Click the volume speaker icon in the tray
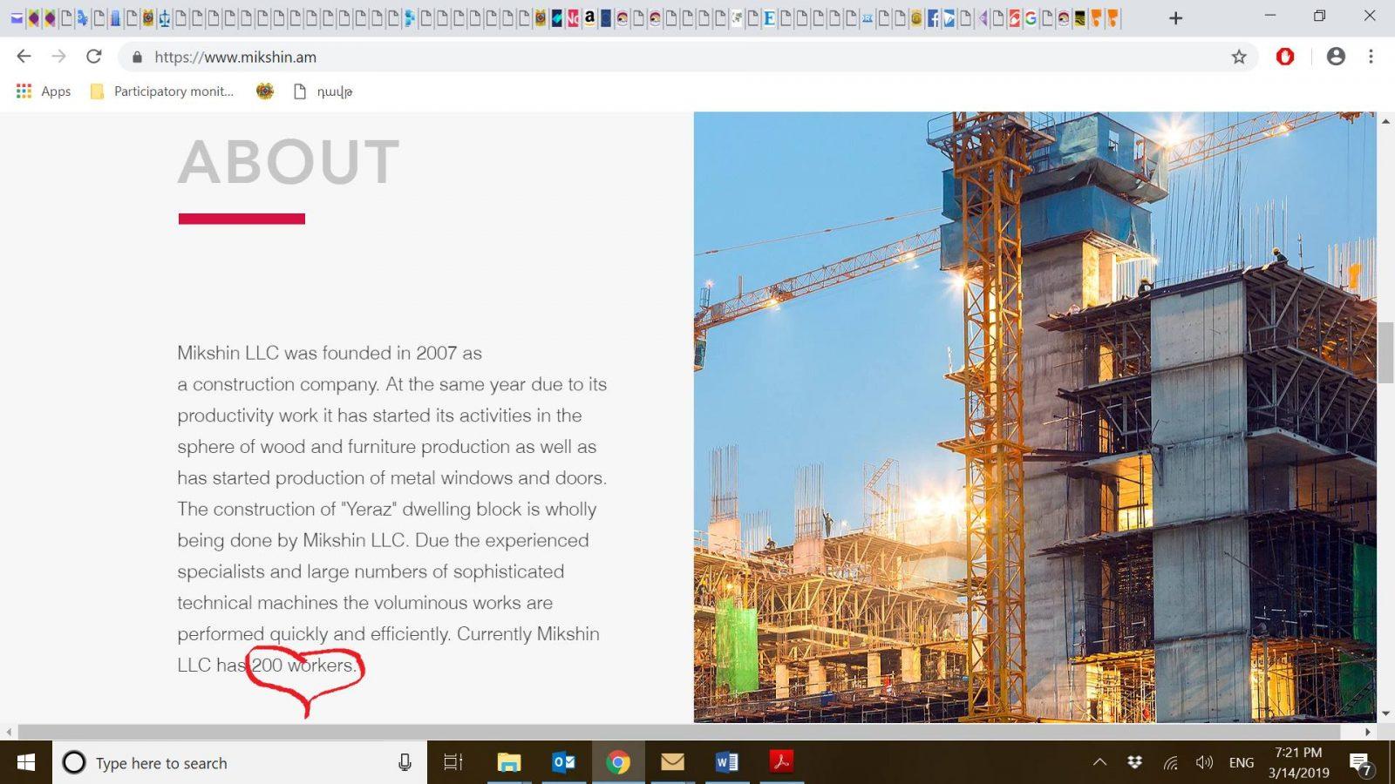 point(1204,762)
